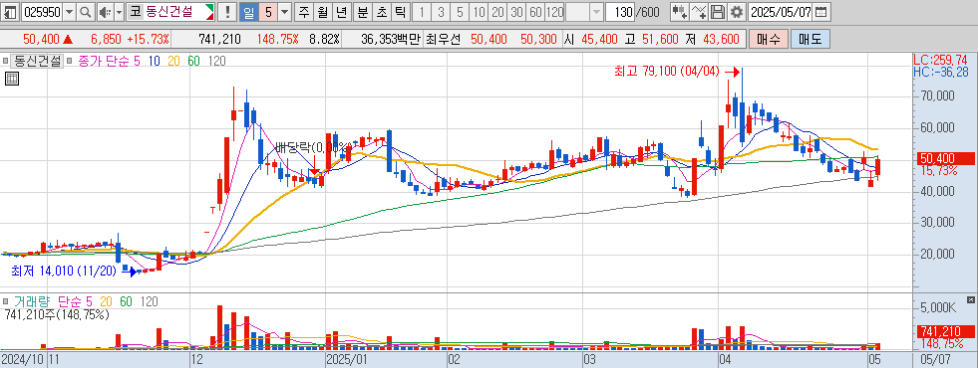Click the 최우선 best quote label

[x=443, y=39]
